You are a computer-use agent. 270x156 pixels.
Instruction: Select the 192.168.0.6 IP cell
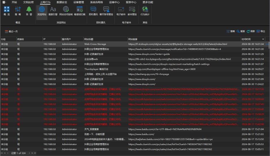coord(49,139)
